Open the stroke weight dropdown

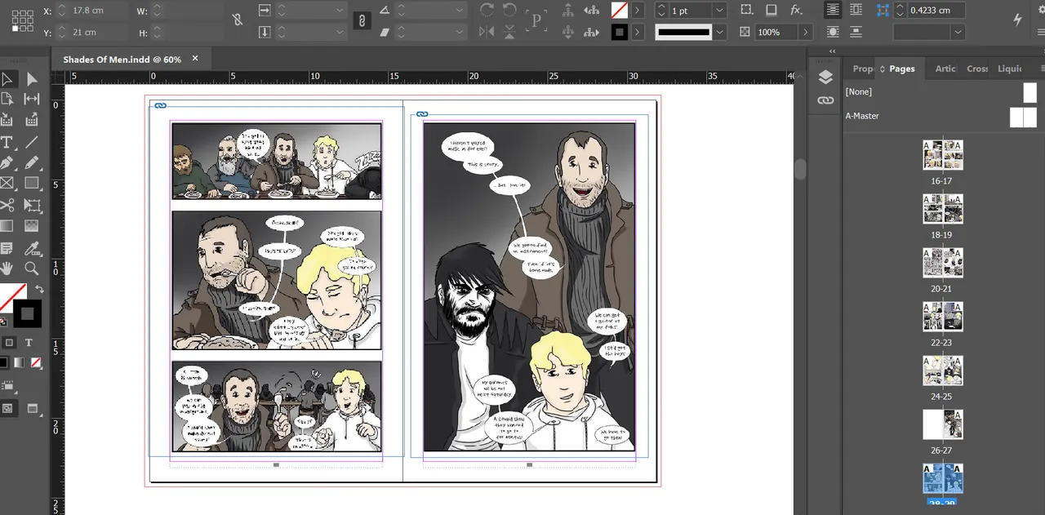[719, 11]
